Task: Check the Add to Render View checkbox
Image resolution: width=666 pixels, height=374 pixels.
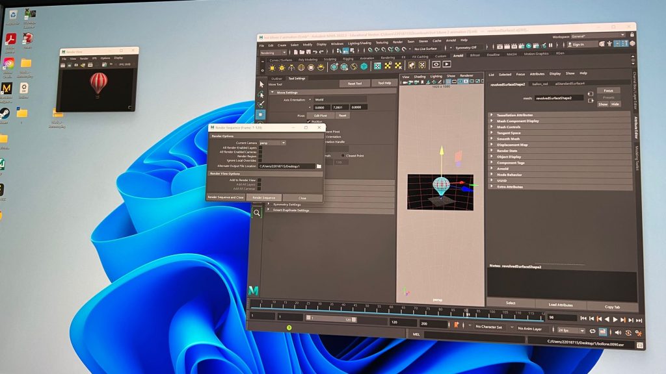Action: (x=259, y=181)
